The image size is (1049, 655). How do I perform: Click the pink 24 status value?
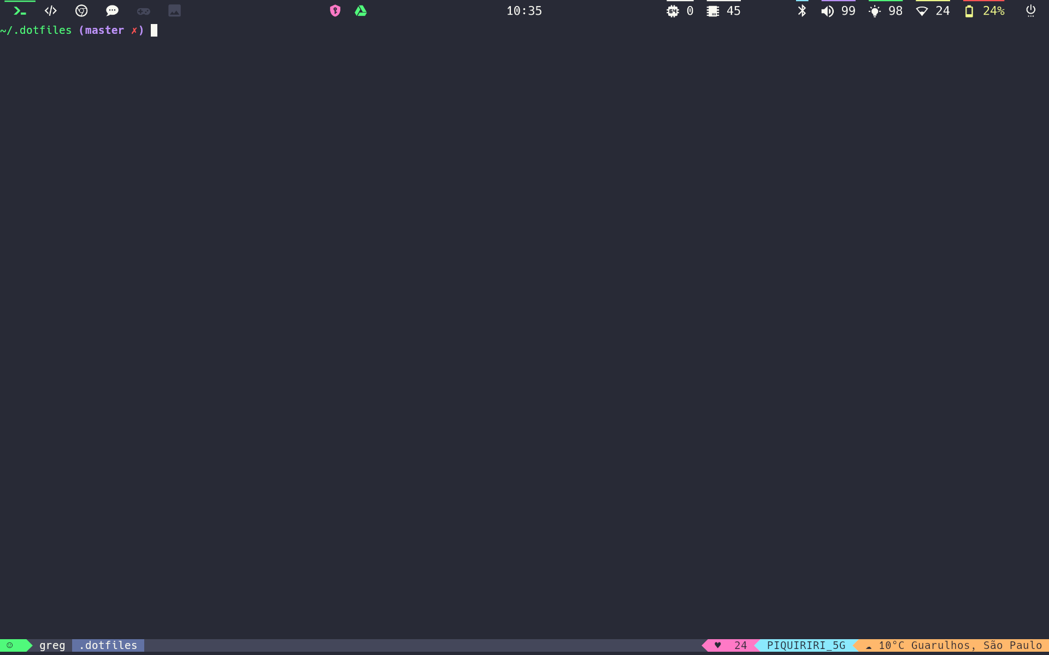pos(741,645)
